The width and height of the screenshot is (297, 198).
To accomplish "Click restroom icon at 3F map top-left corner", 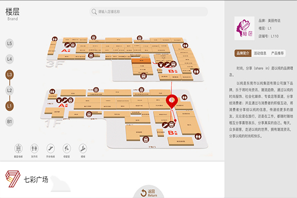I will point(55,39).
